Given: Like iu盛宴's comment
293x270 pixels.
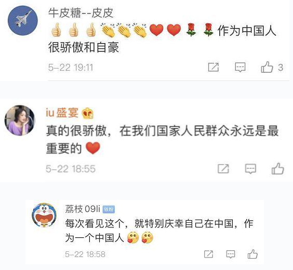Looking at the screenshot, I should point(278,169).
